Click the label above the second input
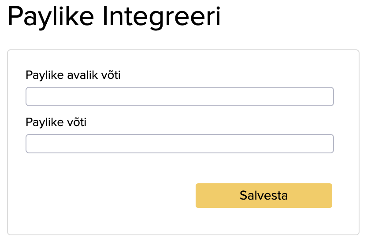 56,122
